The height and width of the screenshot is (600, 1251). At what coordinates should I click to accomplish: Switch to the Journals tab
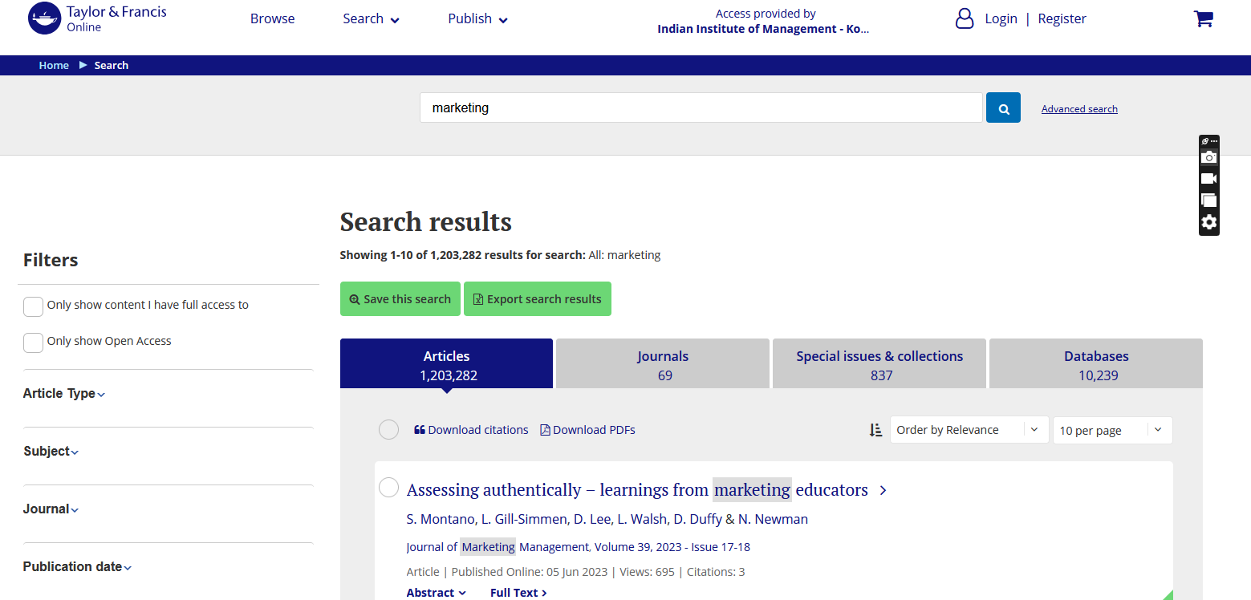[663, 365]
